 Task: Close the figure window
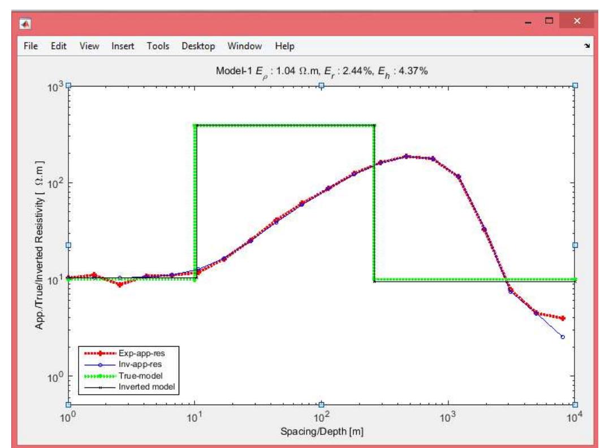(577, 21)
